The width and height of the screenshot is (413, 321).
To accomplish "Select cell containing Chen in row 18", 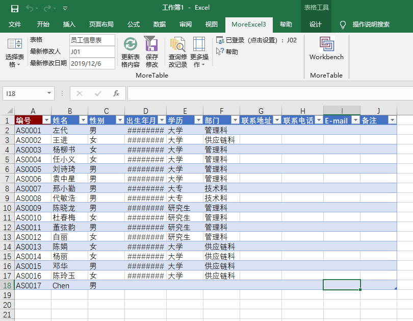I will pos(69,286).
